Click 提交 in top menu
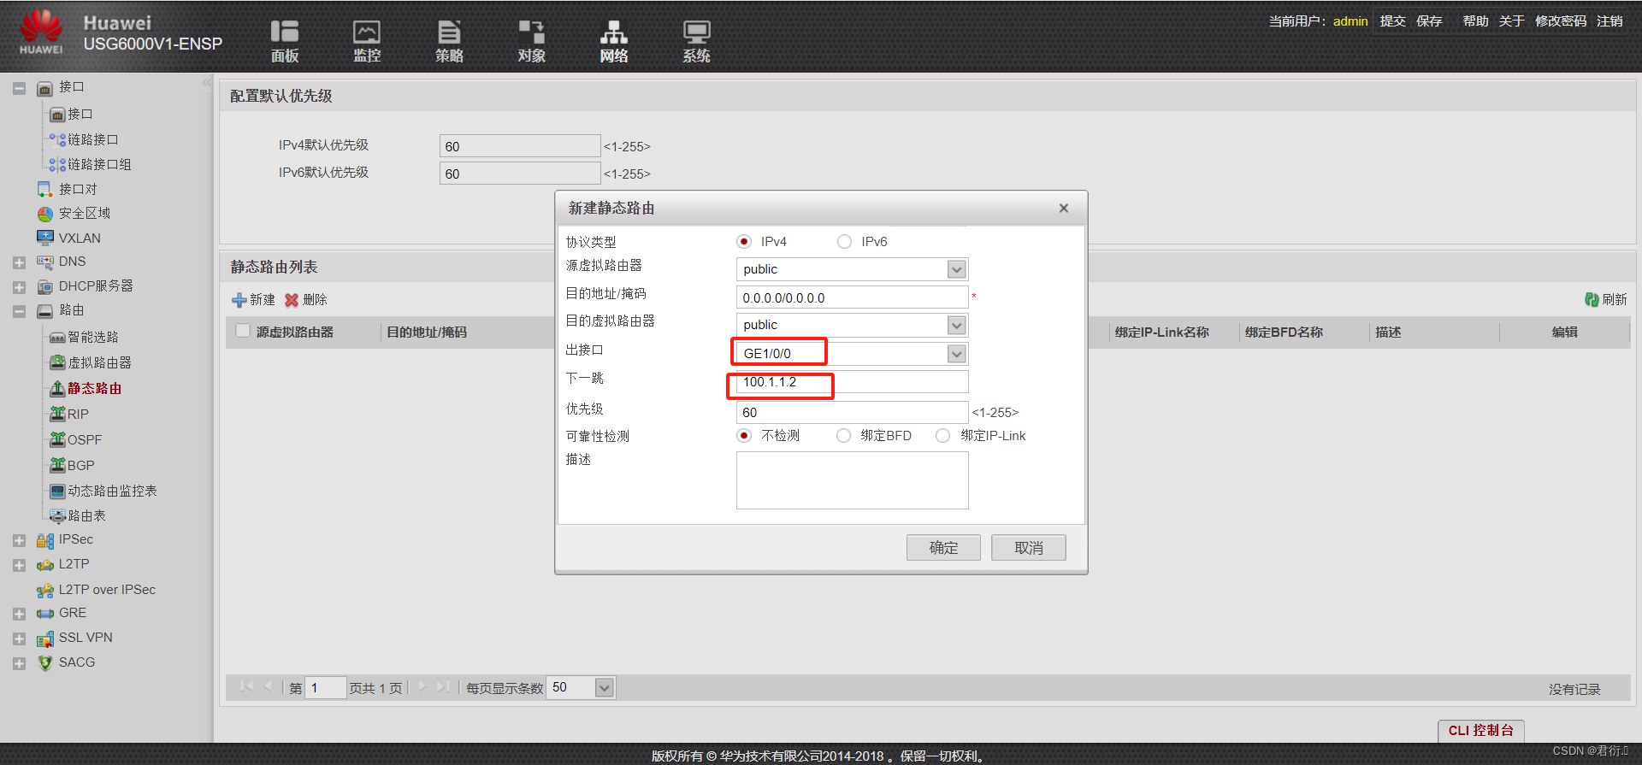The width and height of the screenshot is (1642, 765). 1392,21
